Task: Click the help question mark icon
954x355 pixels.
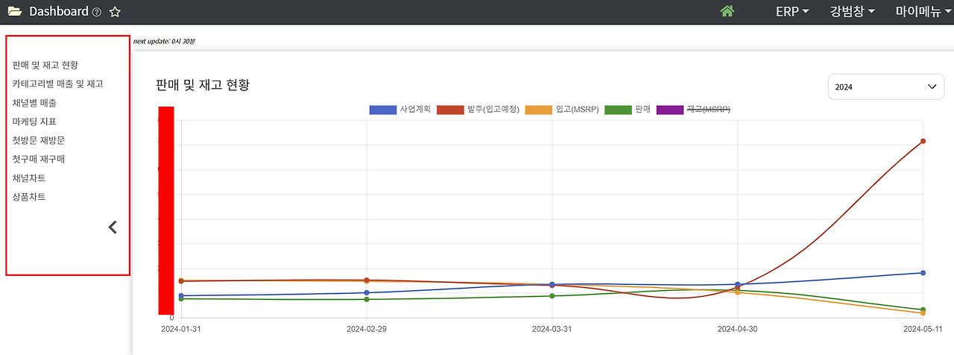Action: (x=96, y=13)
